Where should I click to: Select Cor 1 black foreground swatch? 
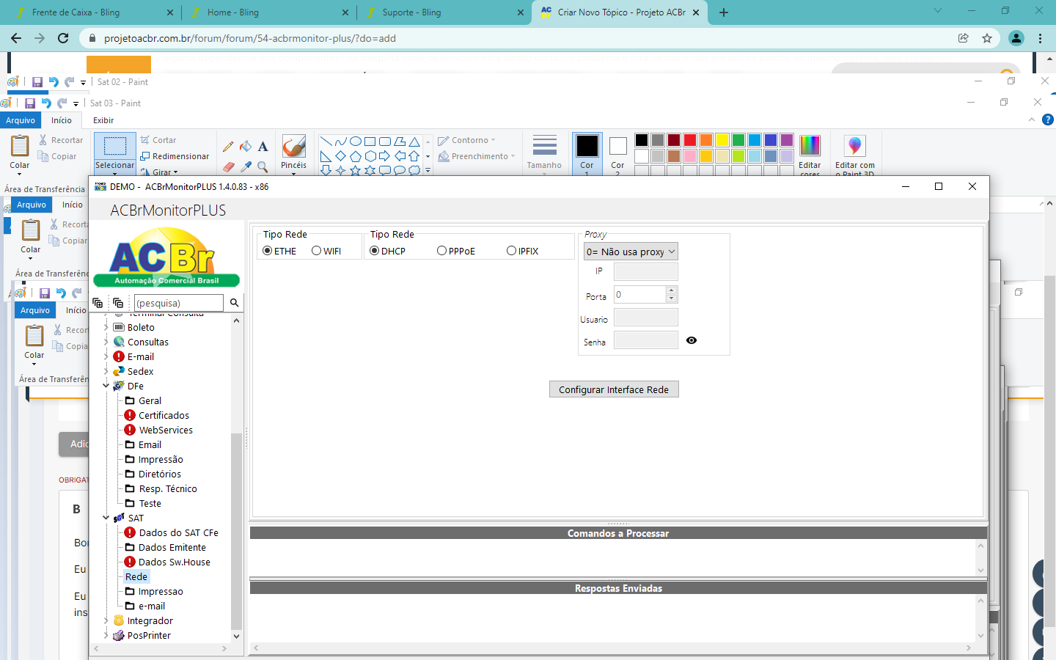coord(587,146)
